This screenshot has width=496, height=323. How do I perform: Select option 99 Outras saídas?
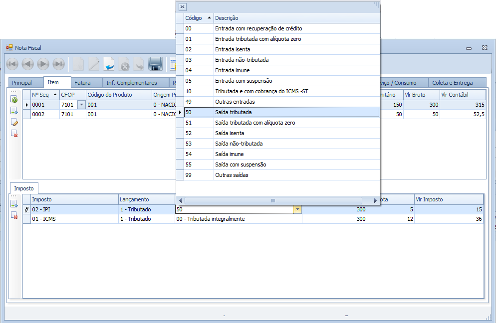[281, 175]
